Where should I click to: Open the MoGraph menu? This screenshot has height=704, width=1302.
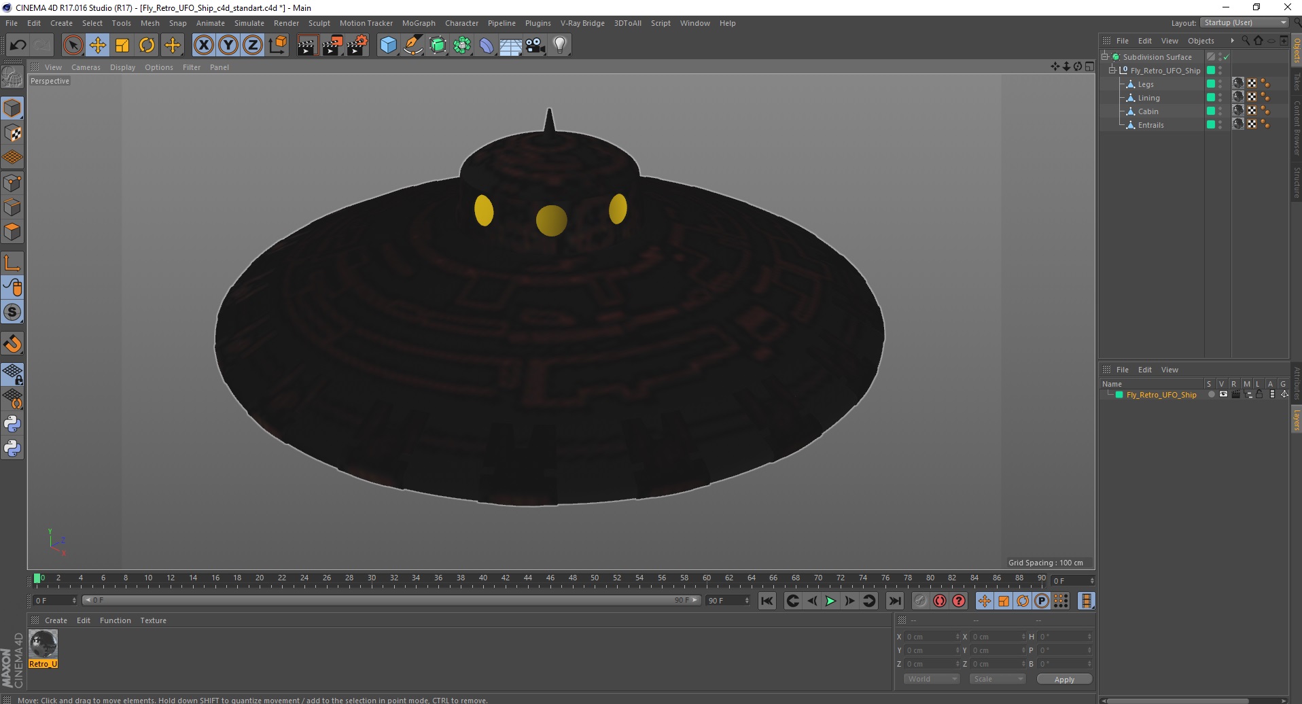coord(419,23)
